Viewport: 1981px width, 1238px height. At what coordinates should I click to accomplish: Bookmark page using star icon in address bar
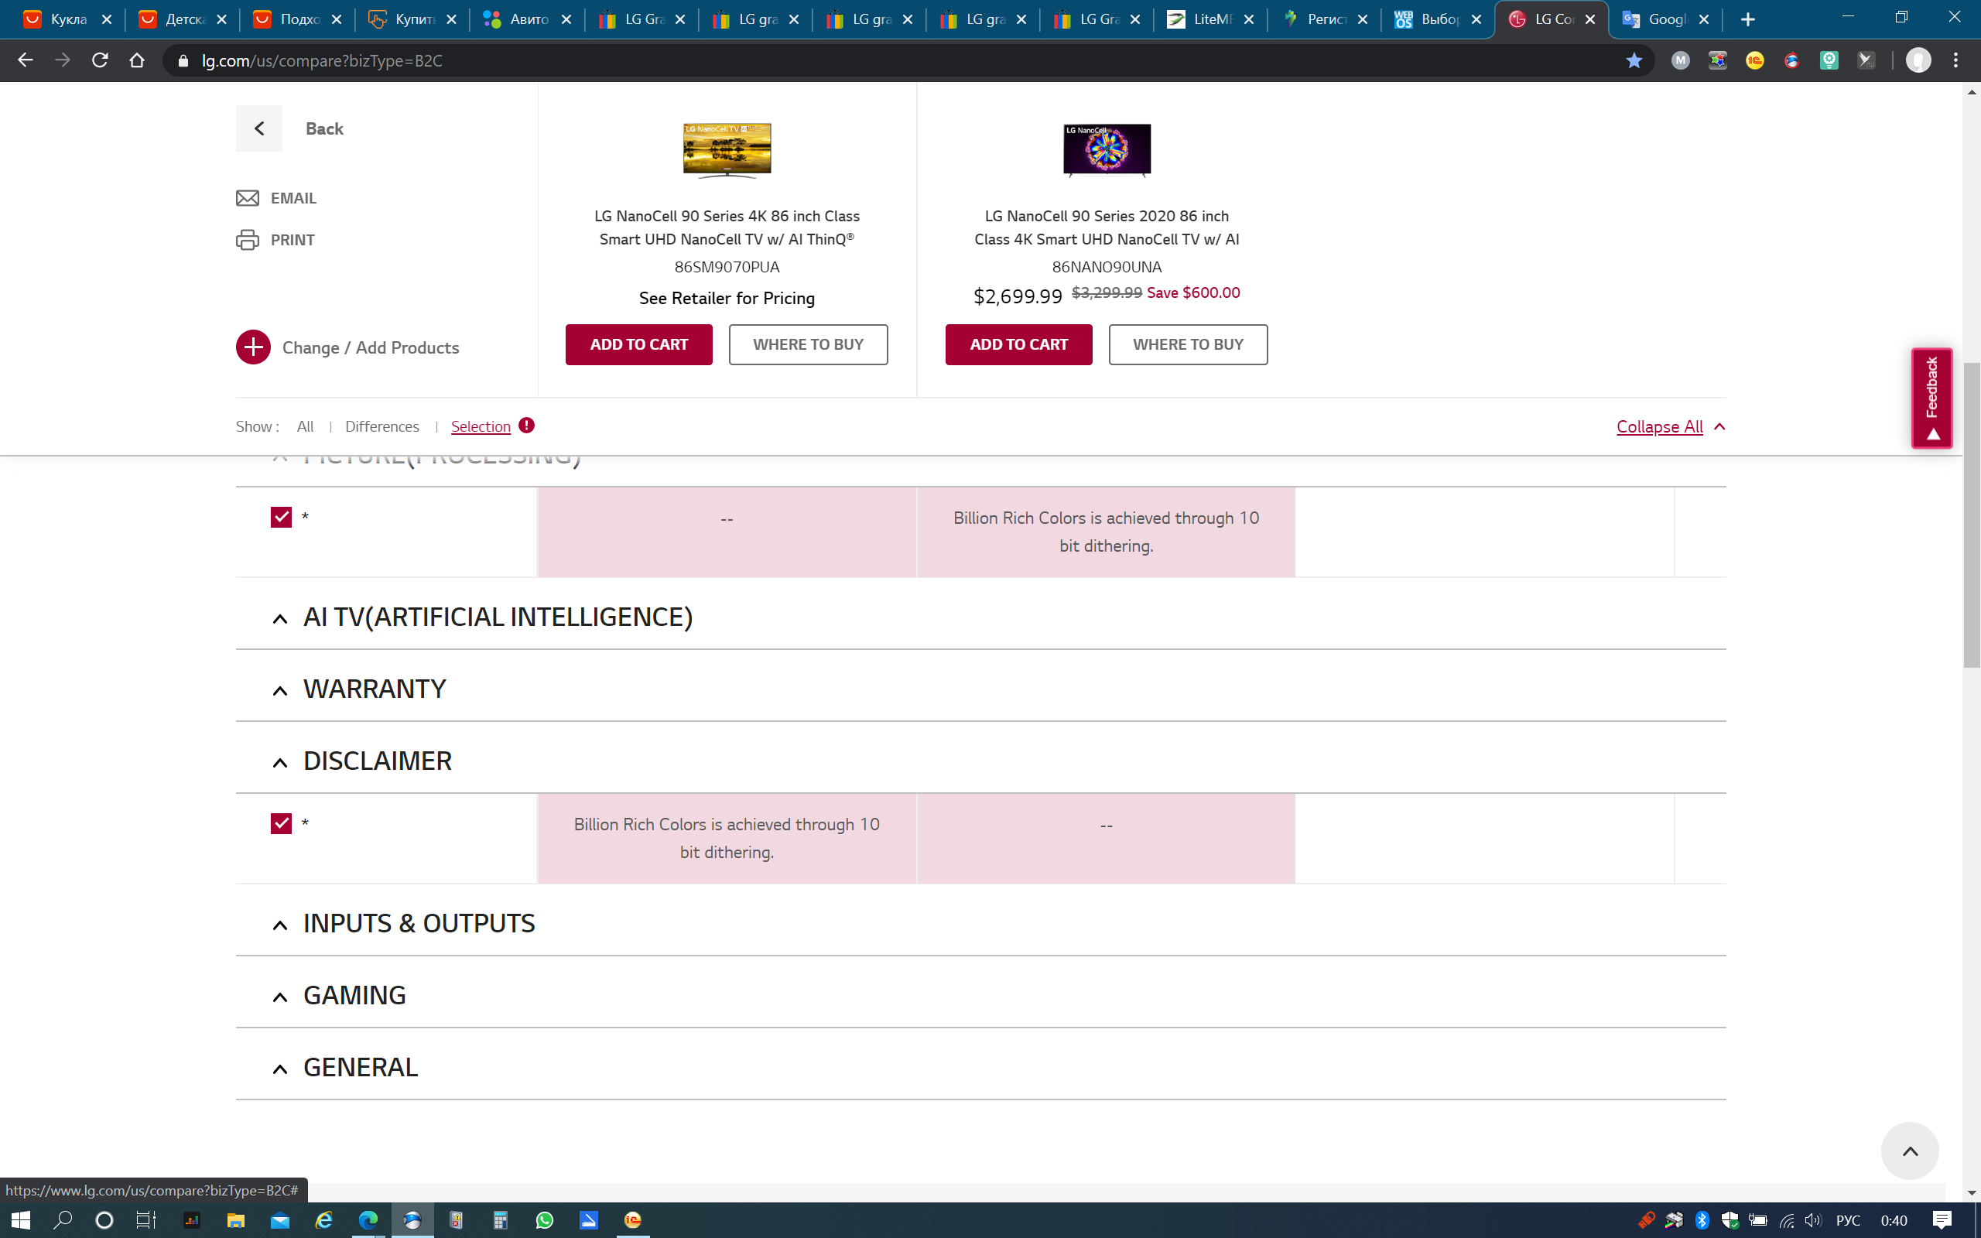1633,60
